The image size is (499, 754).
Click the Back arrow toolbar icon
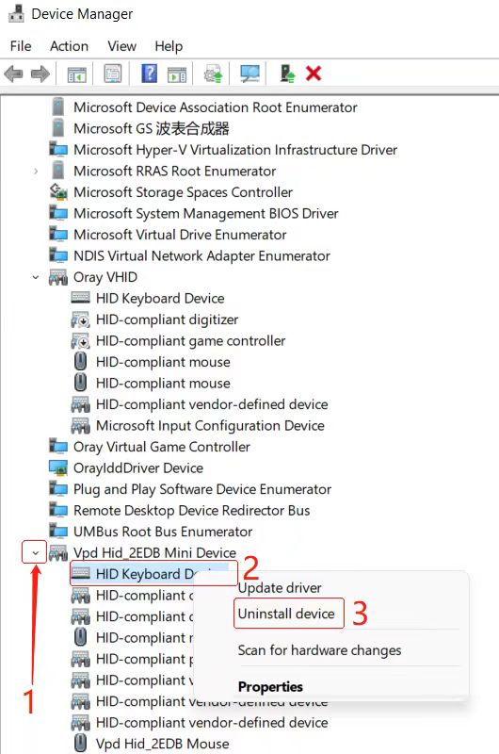[13, 74]
